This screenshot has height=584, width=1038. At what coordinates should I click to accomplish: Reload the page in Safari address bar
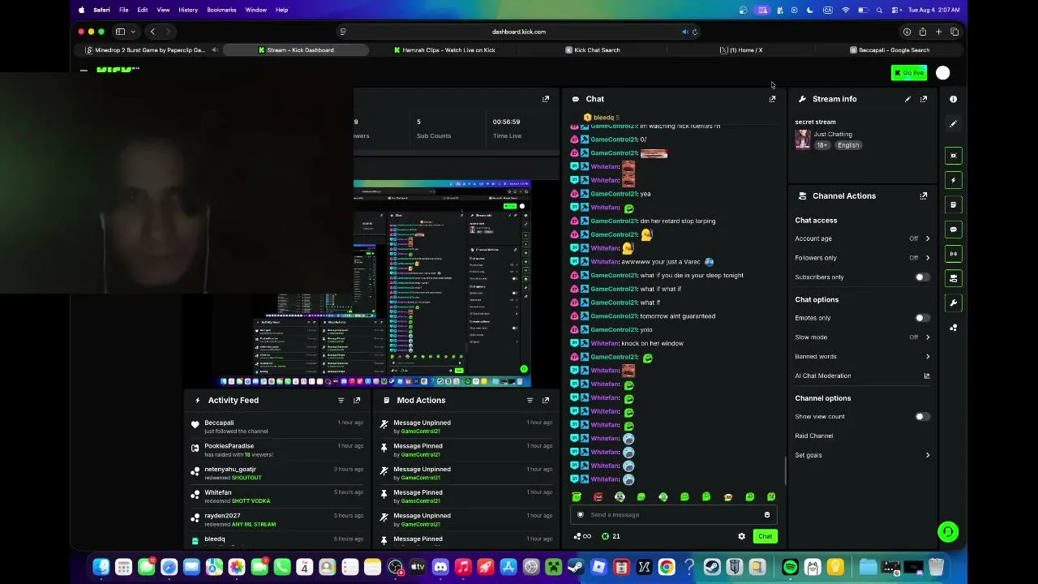[x=695, y=32]
